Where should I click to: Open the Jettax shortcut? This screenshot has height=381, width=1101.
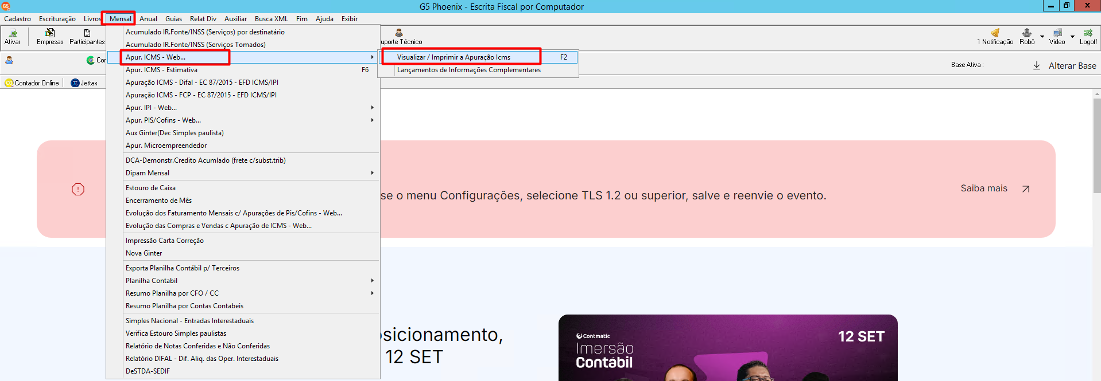coord(84,83)
